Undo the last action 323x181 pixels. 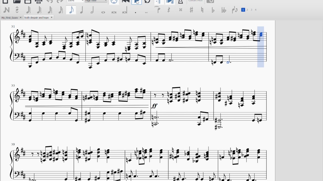[49, 1]
